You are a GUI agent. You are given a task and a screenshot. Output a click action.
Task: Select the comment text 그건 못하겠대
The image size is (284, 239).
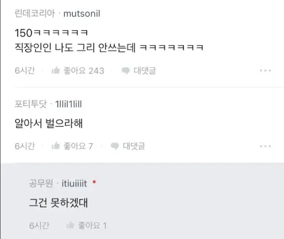[58, 203]
